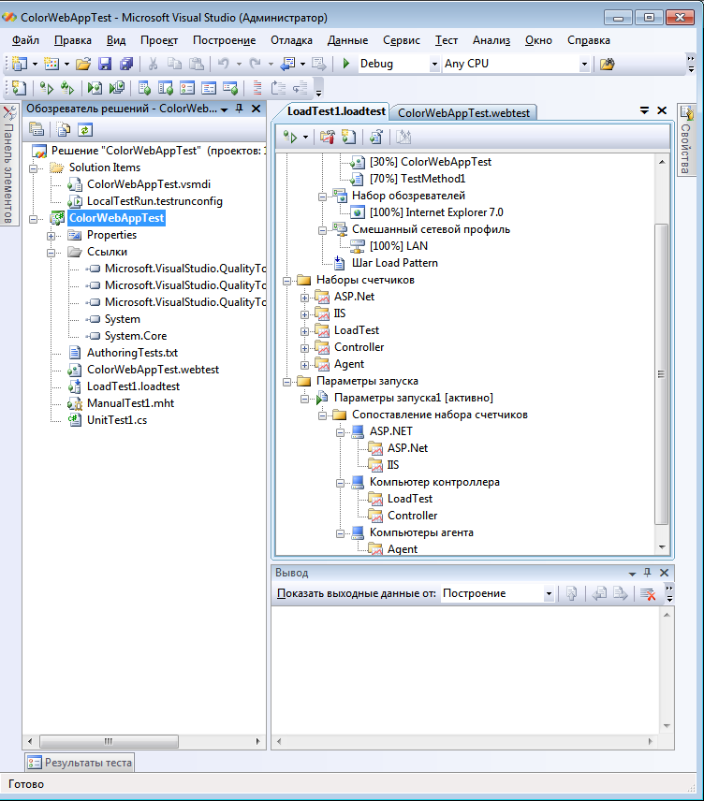
Task: Click the Run Tests in Current Context icon
Action: 47,88
